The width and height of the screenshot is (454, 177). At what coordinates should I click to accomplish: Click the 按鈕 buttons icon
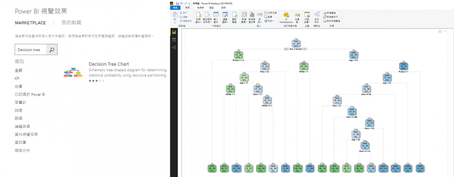[260, 15]
